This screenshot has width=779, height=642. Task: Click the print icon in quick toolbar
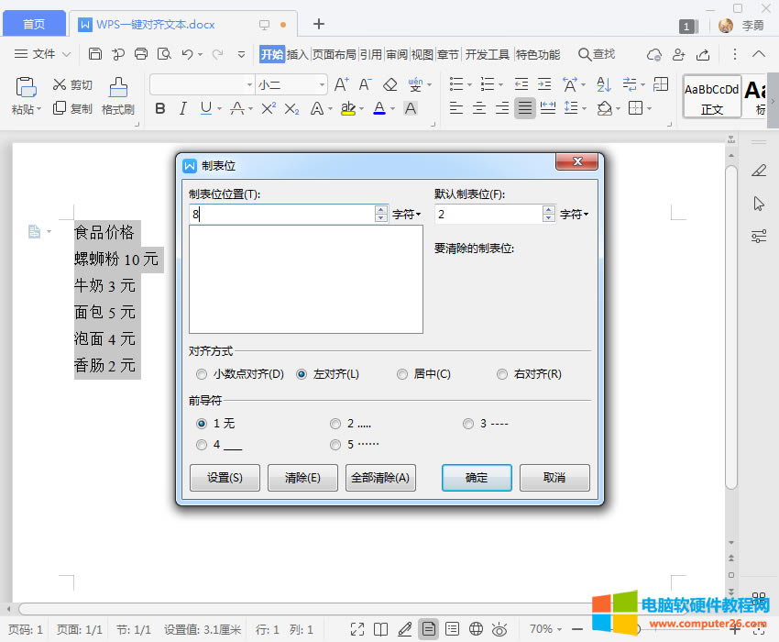[x=141, y=54]
